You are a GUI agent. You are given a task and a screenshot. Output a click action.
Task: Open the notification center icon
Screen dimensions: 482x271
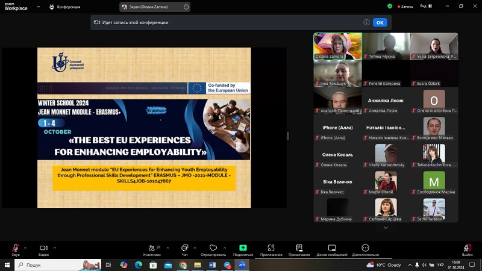click(x=472, y=265)
